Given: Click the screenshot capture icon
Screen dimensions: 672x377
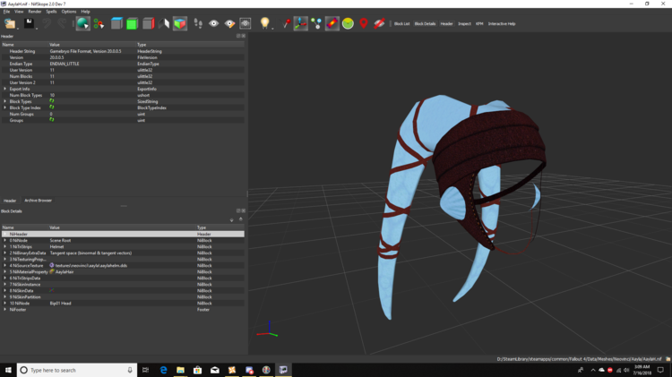Looking at the screenshot, I should (x=246, y=23).
